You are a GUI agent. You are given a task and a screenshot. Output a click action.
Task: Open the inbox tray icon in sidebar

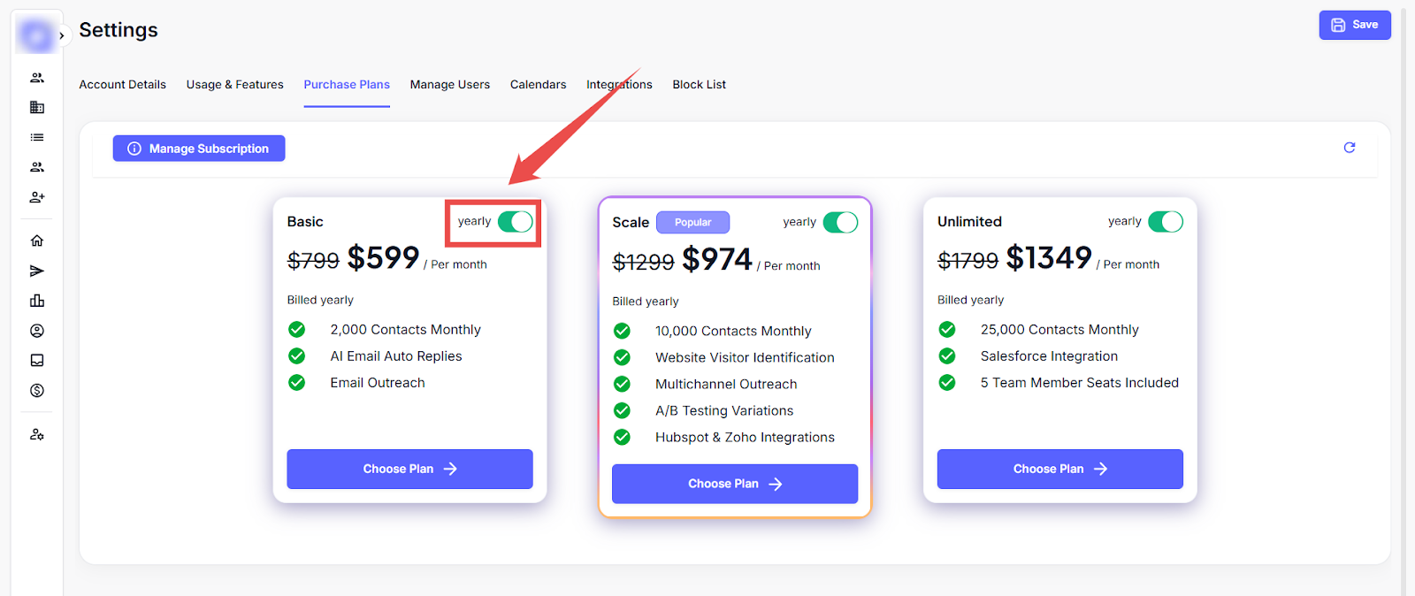pos(37,360)
